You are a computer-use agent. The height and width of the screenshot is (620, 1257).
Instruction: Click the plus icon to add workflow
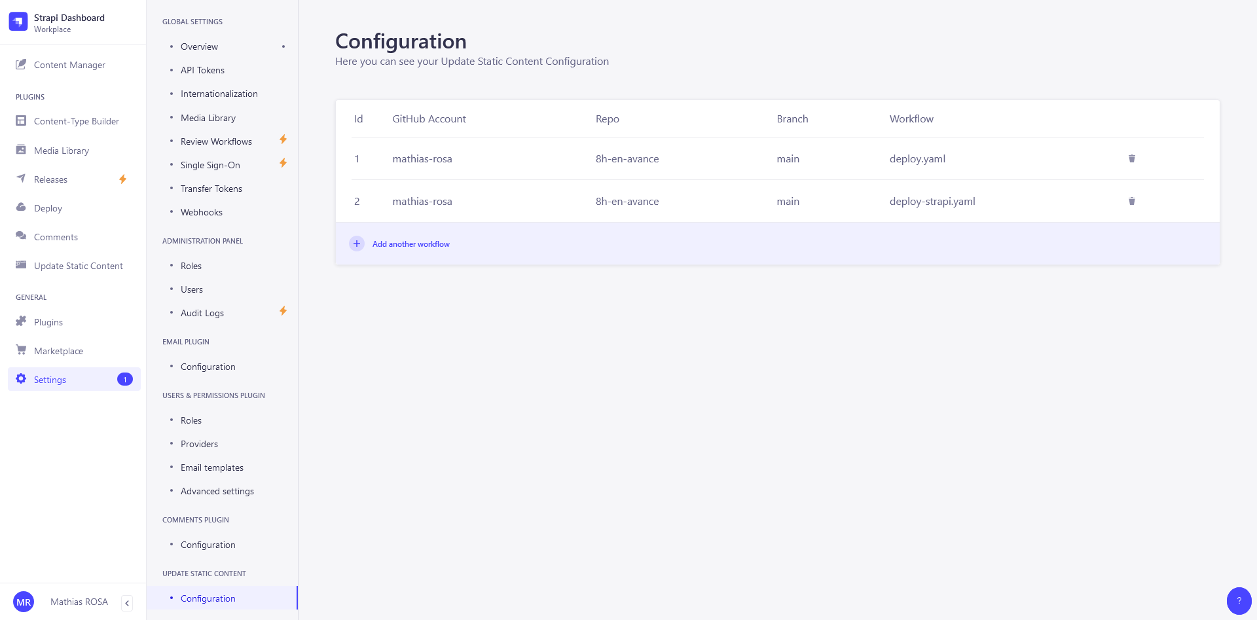(357, 244)
